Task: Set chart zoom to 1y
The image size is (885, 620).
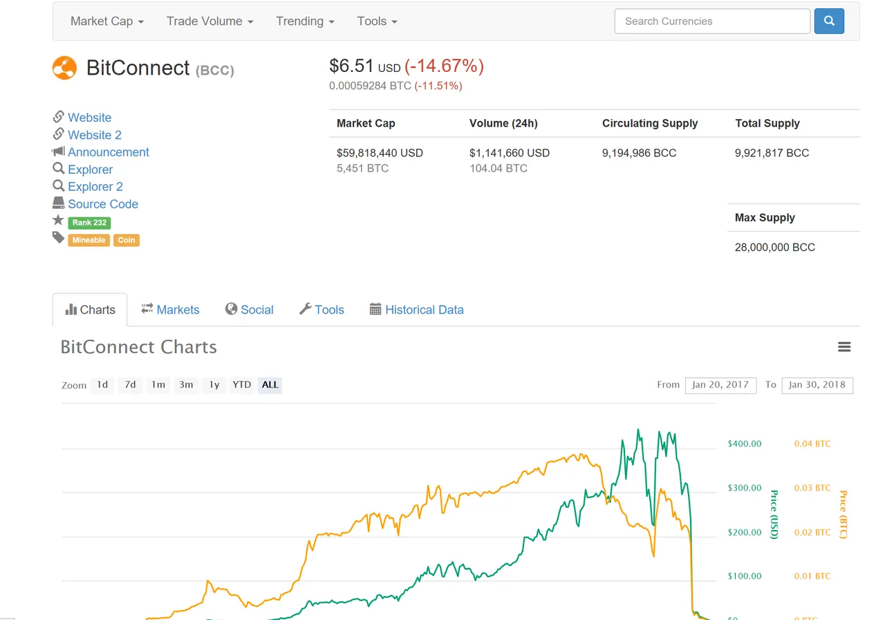Action: (x=214, y=385)
